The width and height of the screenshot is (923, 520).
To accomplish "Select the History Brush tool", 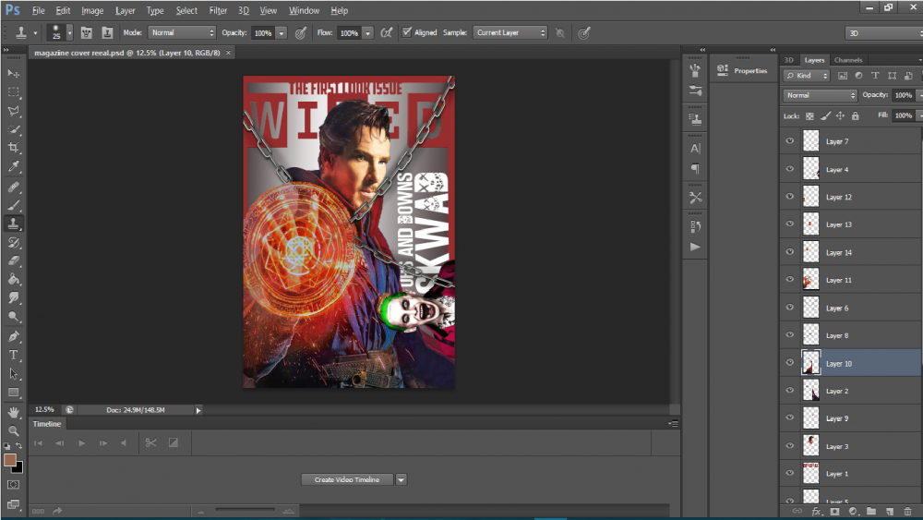I will click(x=14, y=243).
